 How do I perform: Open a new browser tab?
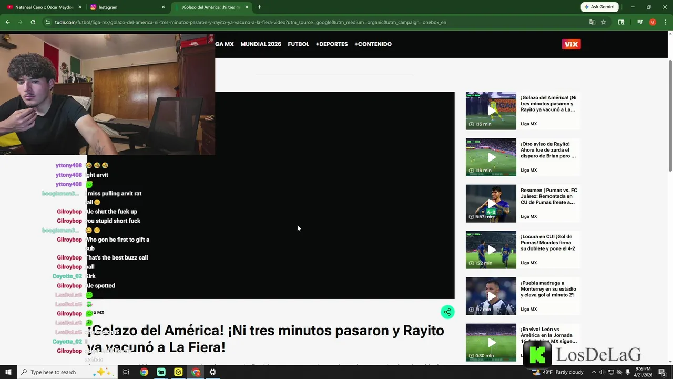point(259,7)
